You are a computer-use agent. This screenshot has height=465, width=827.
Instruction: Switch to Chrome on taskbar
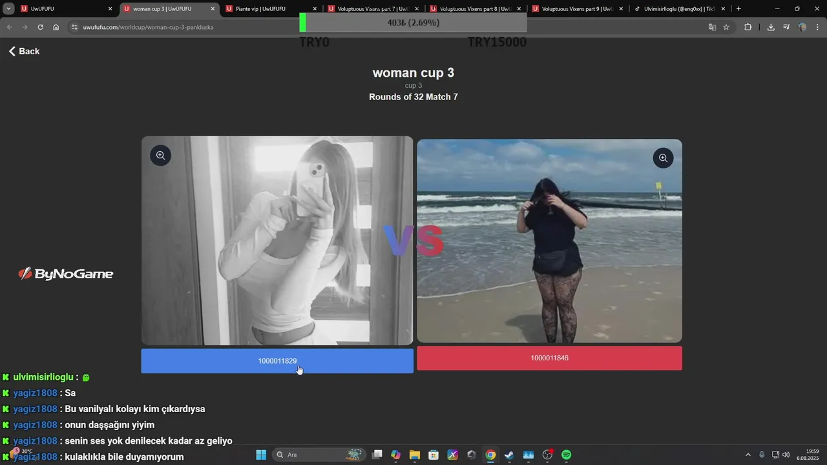click(x=490, y=455)
